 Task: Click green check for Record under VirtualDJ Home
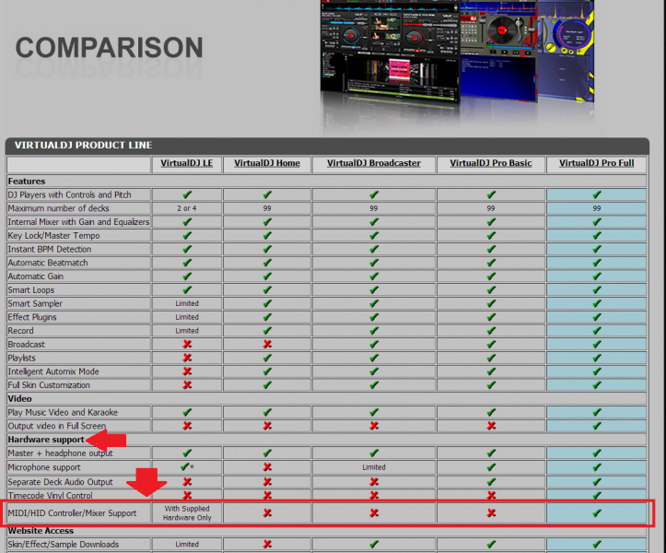(x=267, y=331)
